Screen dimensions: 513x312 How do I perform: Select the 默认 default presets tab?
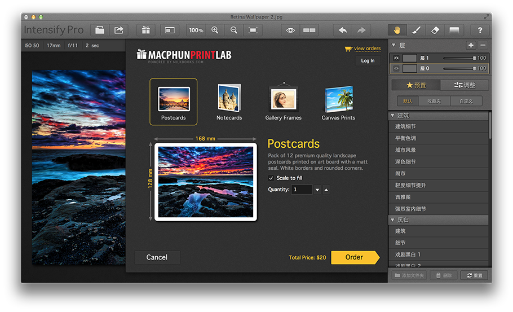point(408,101)
